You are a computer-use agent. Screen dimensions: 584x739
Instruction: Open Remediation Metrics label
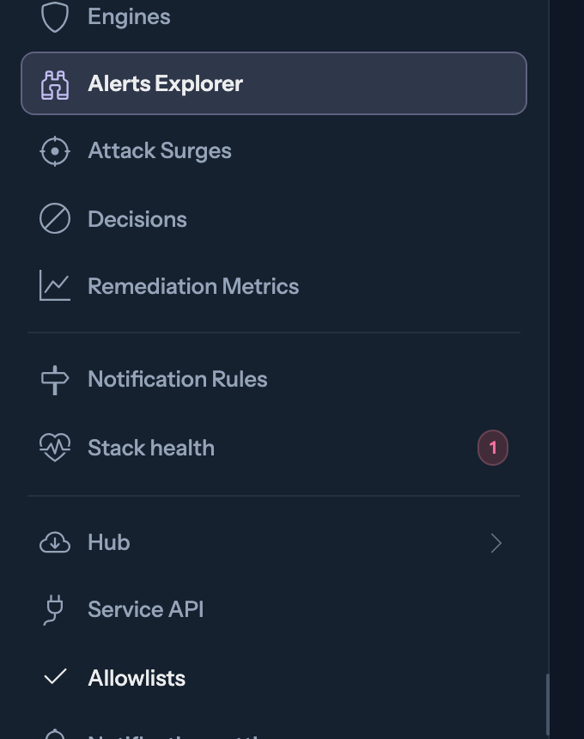click(193, 286)
